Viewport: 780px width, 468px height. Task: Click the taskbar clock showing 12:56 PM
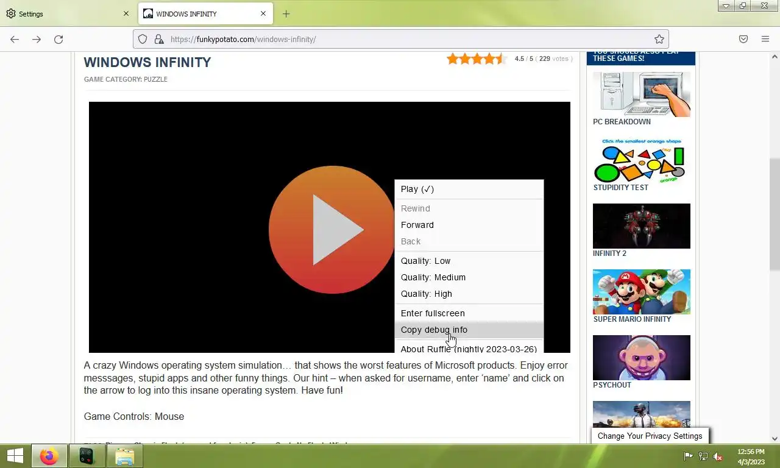click(x=751, y=456)
